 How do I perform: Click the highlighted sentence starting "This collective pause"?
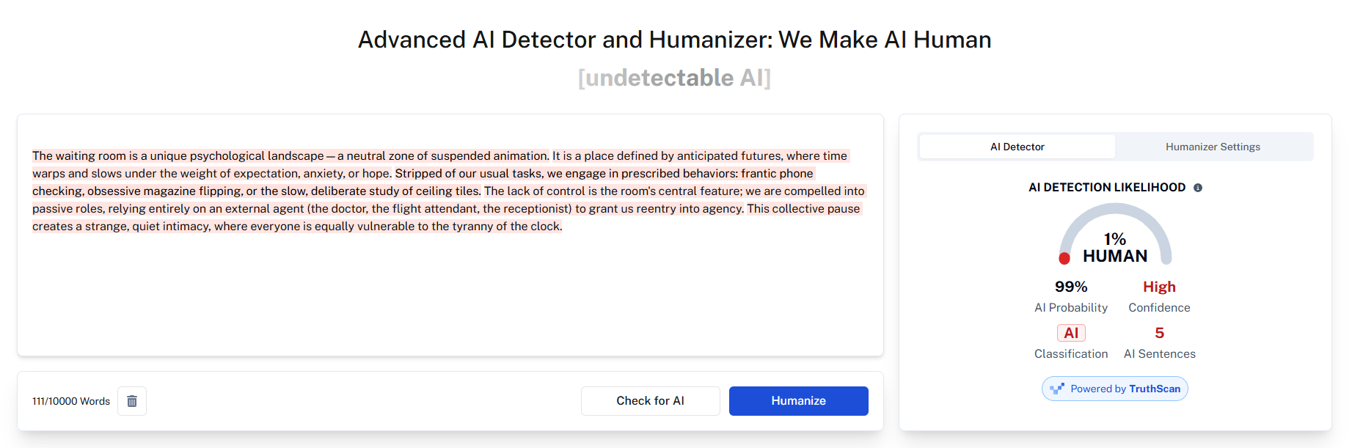click(803, 209)
